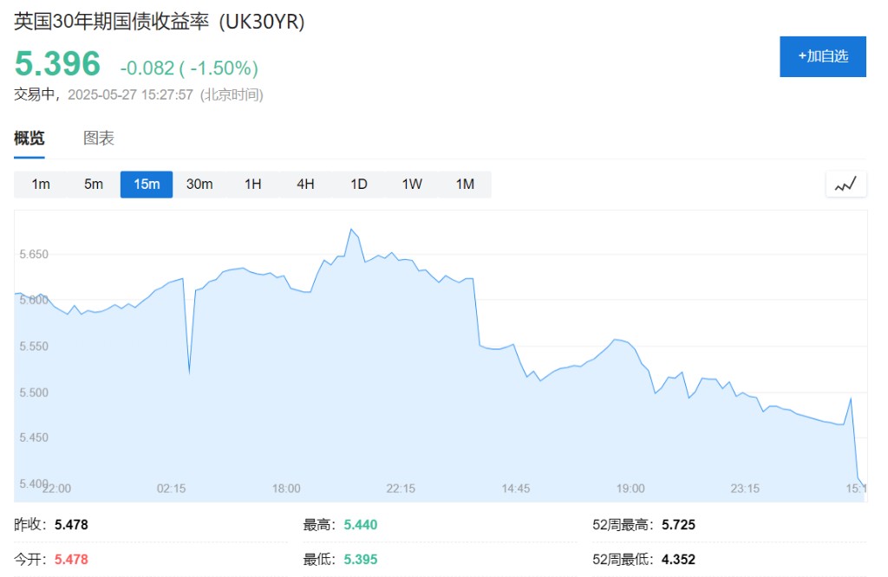Choose the 1D timeframe
888x577 pixels.
pos(359,184)
